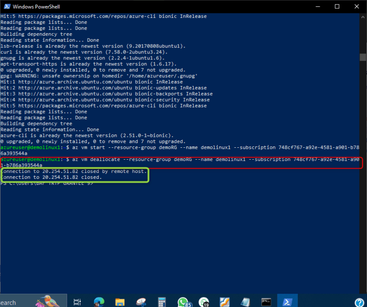Click the 'curl is already the newest version' line
The image size is (367, 307).
84,52
